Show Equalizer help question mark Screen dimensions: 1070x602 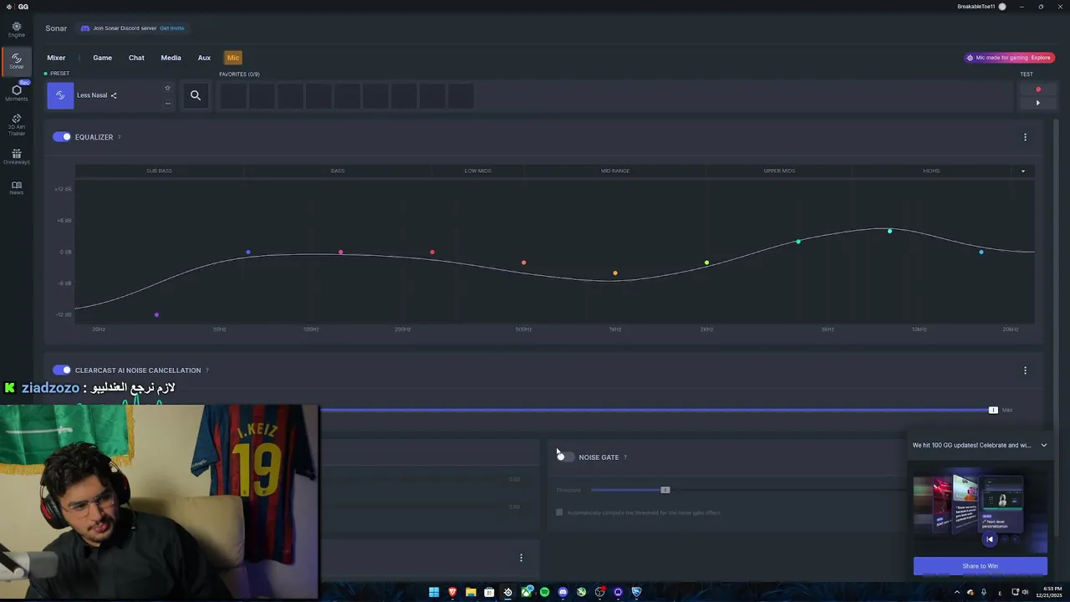(x=119, y=137)
